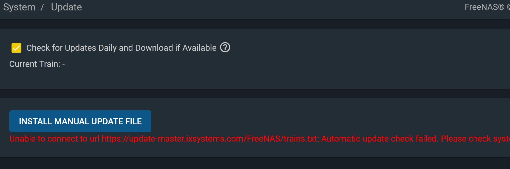Click the dark divider between the two cards
Image resolution: width=510 pixels, height=169 pixels.
click(255, 94)
